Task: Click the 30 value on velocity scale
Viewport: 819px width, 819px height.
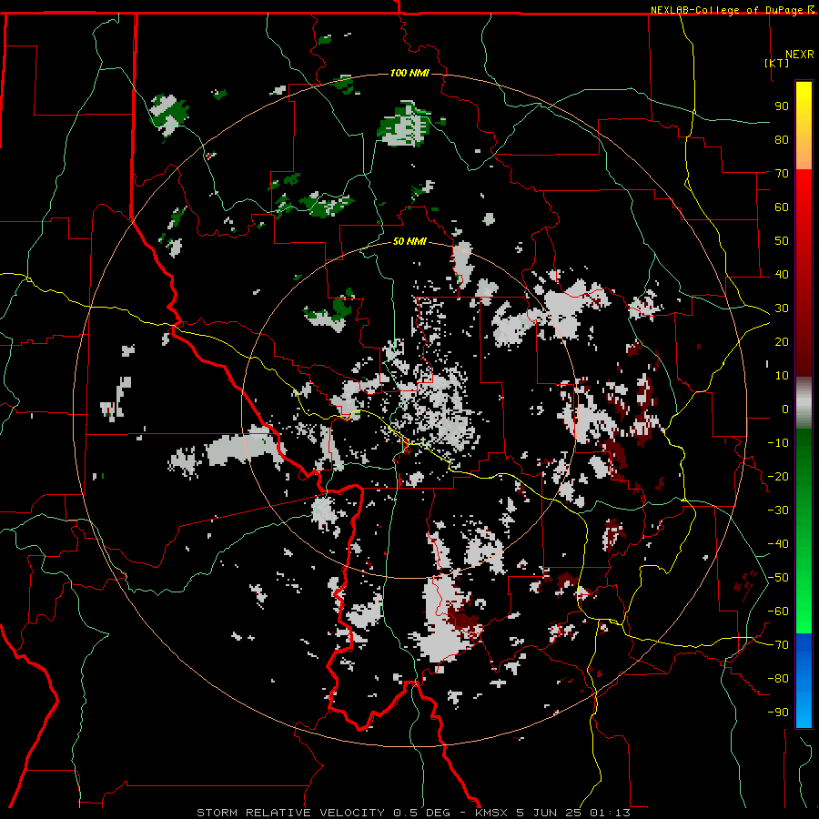Action: pos(782,308)
